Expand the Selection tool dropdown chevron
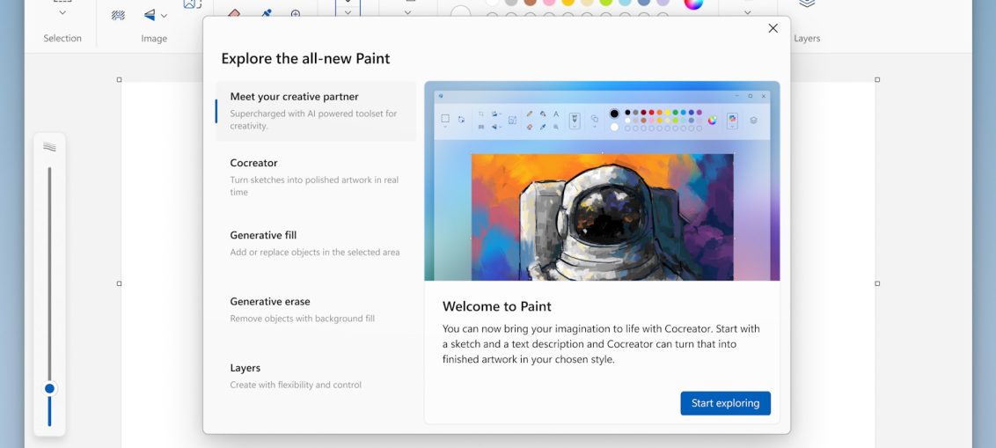This screenshot has width=996, height=448. [x=62, y=12]
